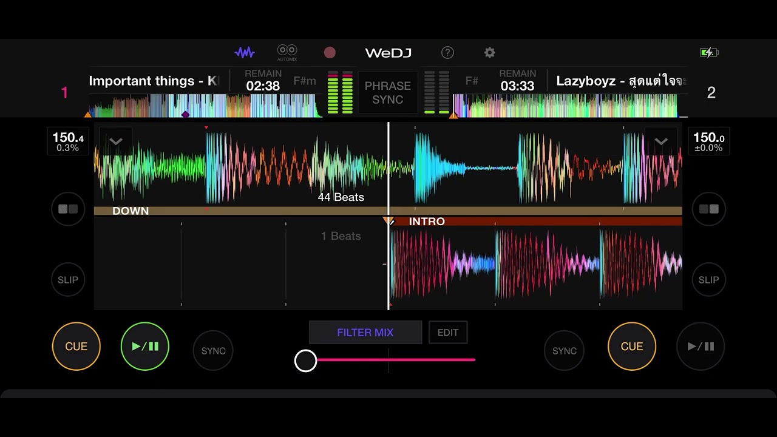Click the WeDJ logo
The height and width of the screenshot is (437, 777).
pos(388,53)
